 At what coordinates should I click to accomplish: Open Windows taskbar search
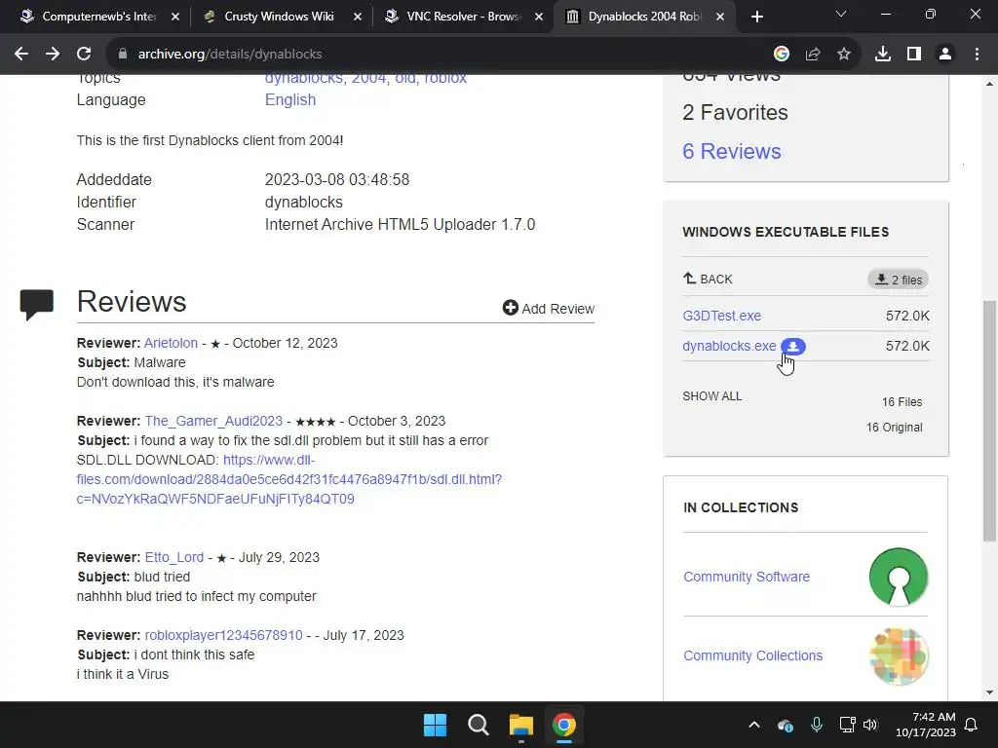click(478, 725)
